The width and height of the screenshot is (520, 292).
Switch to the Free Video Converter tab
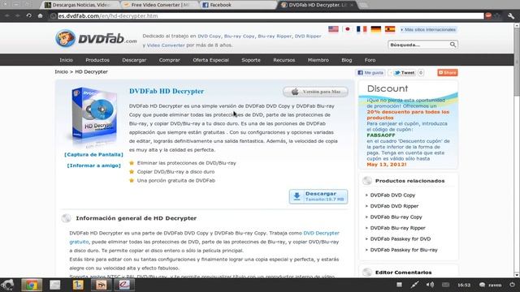160,5
